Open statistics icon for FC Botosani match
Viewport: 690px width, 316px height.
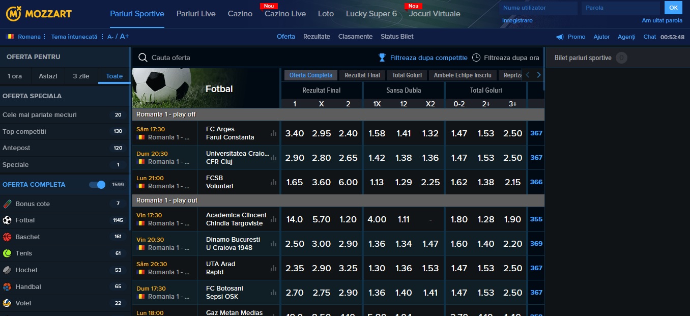point(274,293)
